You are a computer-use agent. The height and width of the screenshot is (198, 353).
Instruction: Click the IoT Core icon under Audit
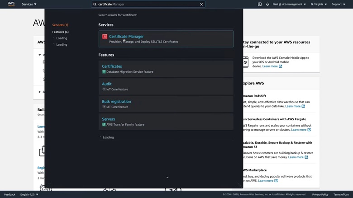coord(104,90)
